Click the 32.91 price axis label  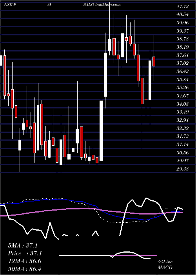point(183,120)
